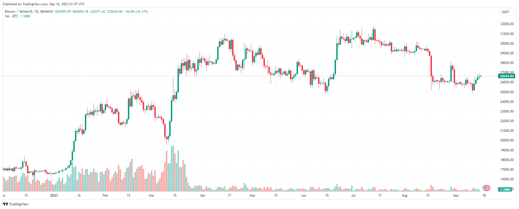Click the Apr label on time axis

point(203,195)
